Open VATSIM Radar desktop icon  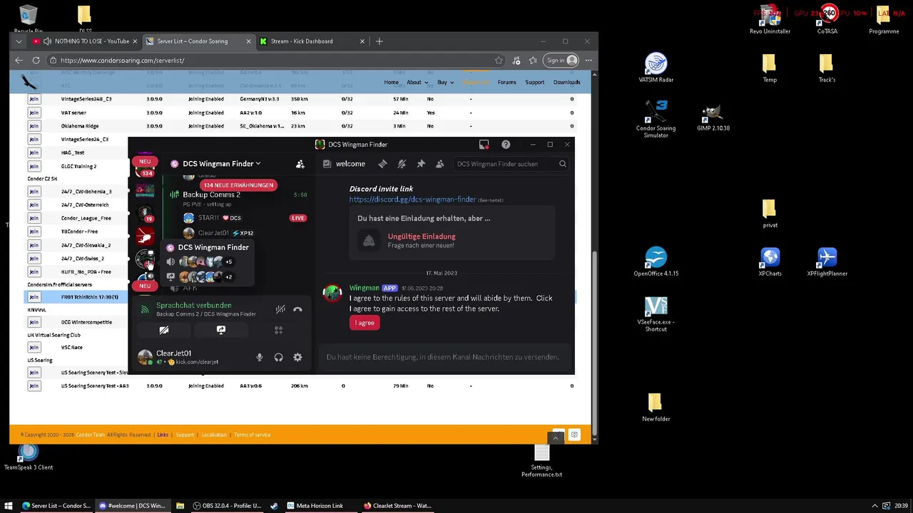tap(656, 68)
